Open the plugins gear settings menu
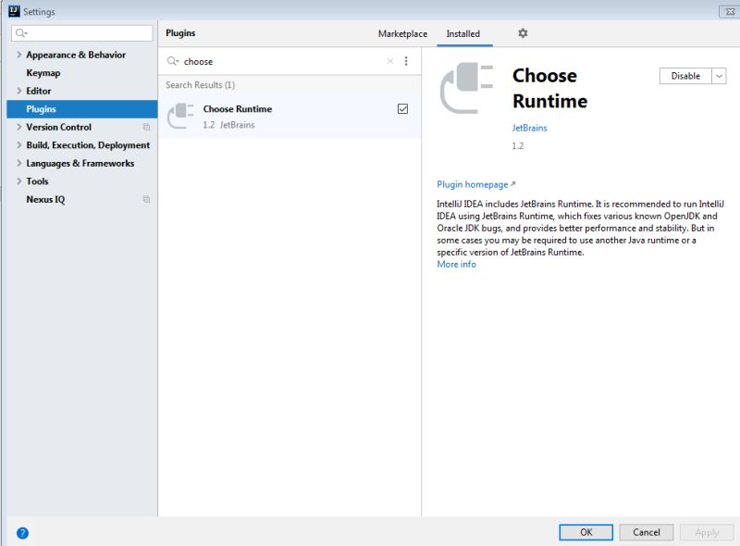740x546 pixels. [523, 33]
